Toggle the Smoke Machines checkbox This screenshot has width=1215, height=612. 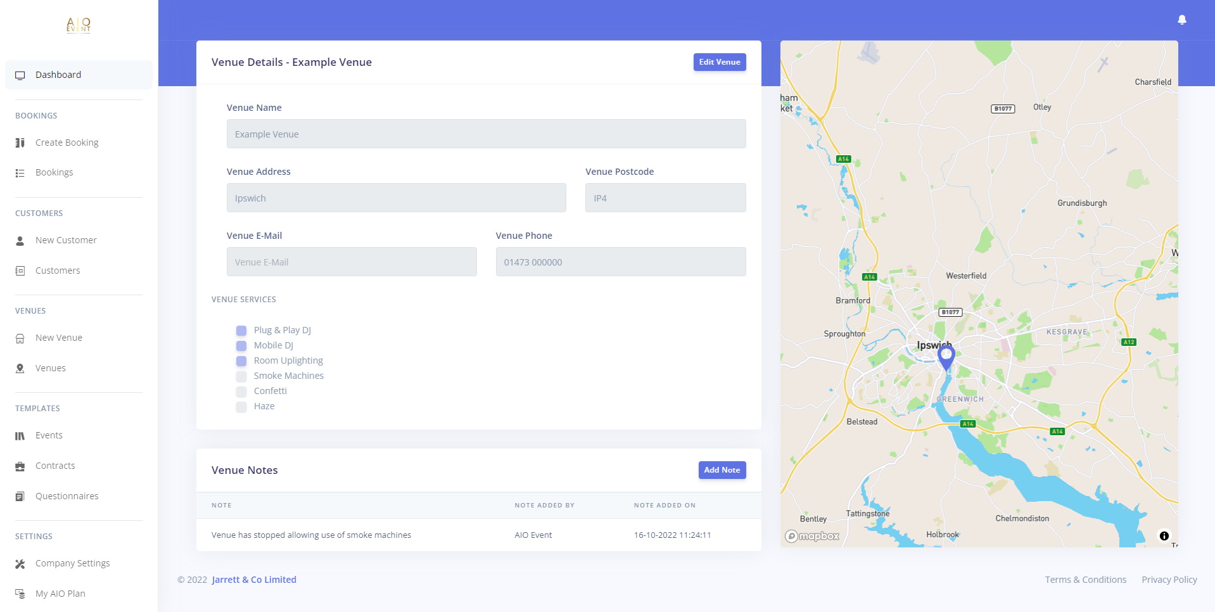(x=241, y=376)
